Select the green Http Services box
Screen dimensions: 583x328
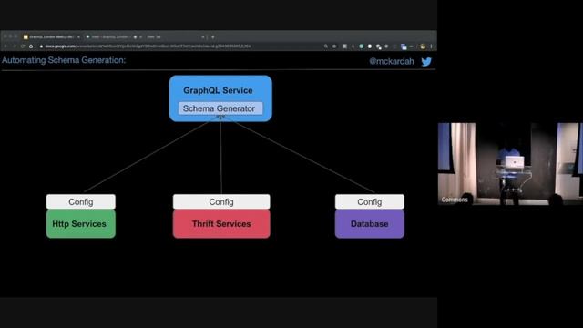[81, 224]
